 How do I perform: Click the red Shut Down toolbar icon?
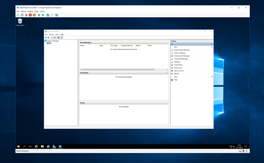tap(30, 15)
